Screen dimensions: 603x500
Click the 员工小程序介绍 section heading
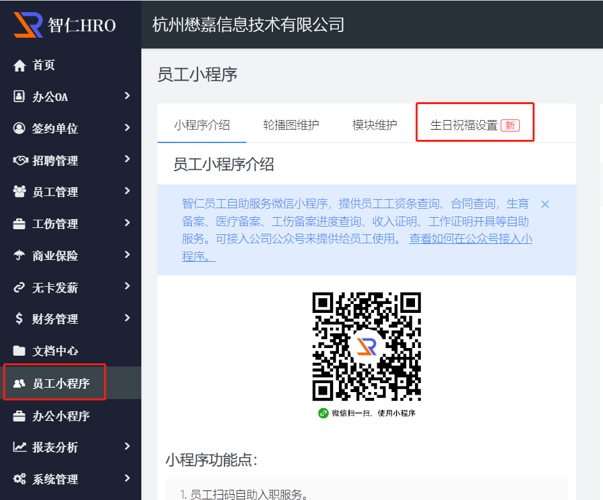(x=223, y=164)
